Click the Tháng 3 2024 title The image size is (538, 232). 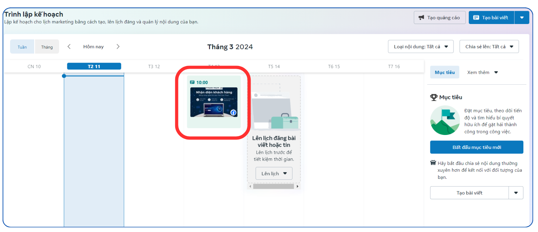click(x=230, y=47)
